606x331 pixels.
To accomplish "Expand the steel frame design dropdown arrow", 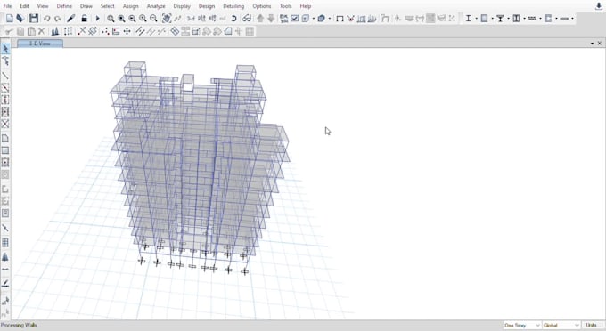I will point(476,18).
